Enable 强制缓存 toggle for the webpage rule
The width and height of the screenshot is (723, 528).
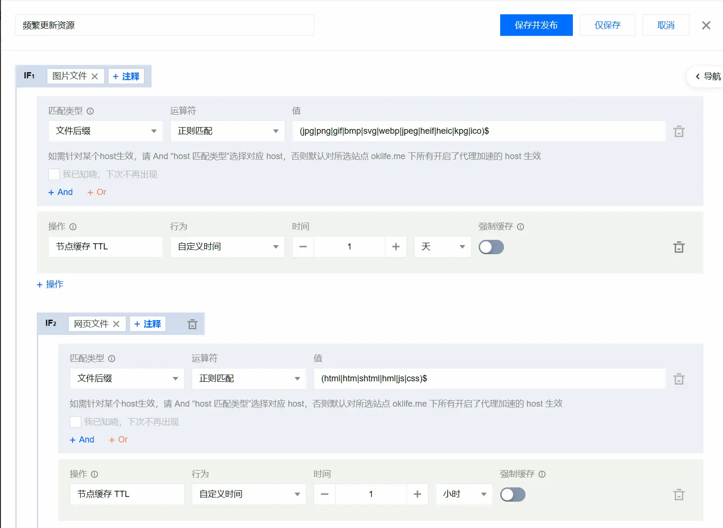coord(513,495)
